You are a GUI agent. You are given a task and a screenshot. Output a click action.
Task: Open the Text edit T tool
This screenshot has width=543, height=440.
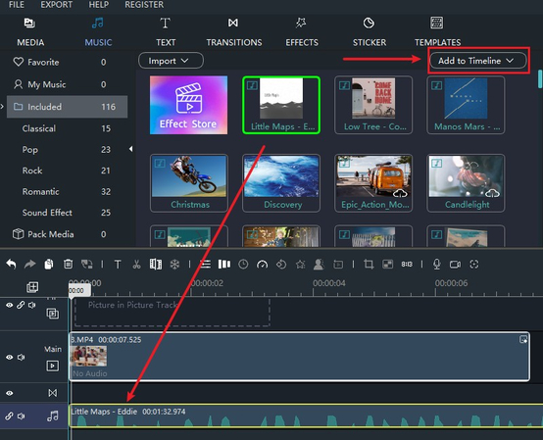coord(118,265)
